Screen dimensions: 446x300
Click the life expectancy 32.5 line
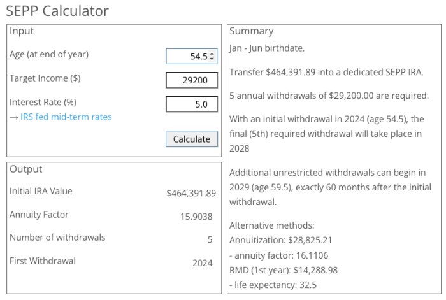[273, 285]
